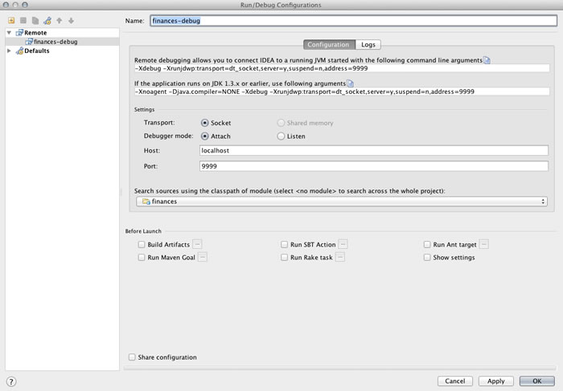Click the copy configuration icon

(x=35, y=20)
